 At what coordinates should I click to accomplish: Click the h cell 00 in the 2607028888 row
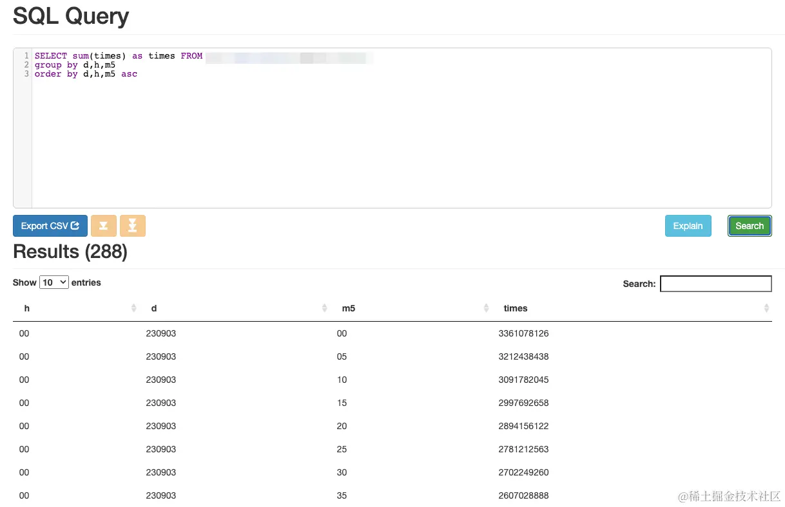[24, 495]
